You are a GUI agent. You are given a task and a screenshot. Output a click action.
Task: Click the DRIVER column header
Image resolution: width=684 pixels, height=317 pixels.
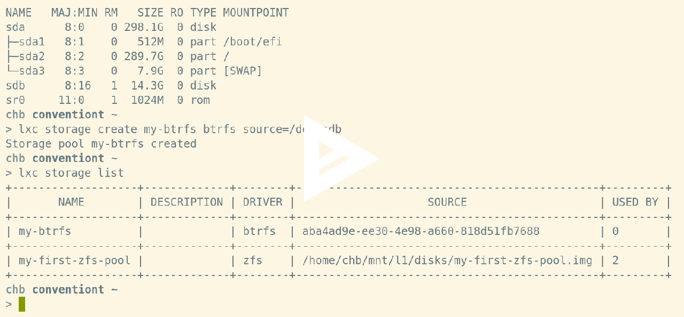[262, 202]
